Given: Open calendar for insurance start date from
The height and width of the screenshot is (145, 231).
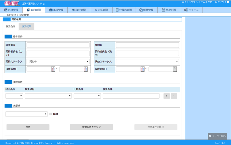Looking at the screenshot, I should pos(53,69).
